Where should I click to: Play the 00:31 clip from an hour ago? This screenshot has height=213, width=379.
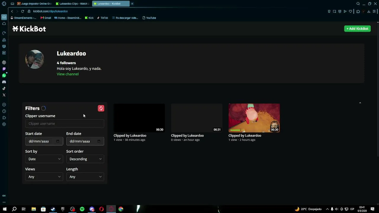[x=197, y=118]
